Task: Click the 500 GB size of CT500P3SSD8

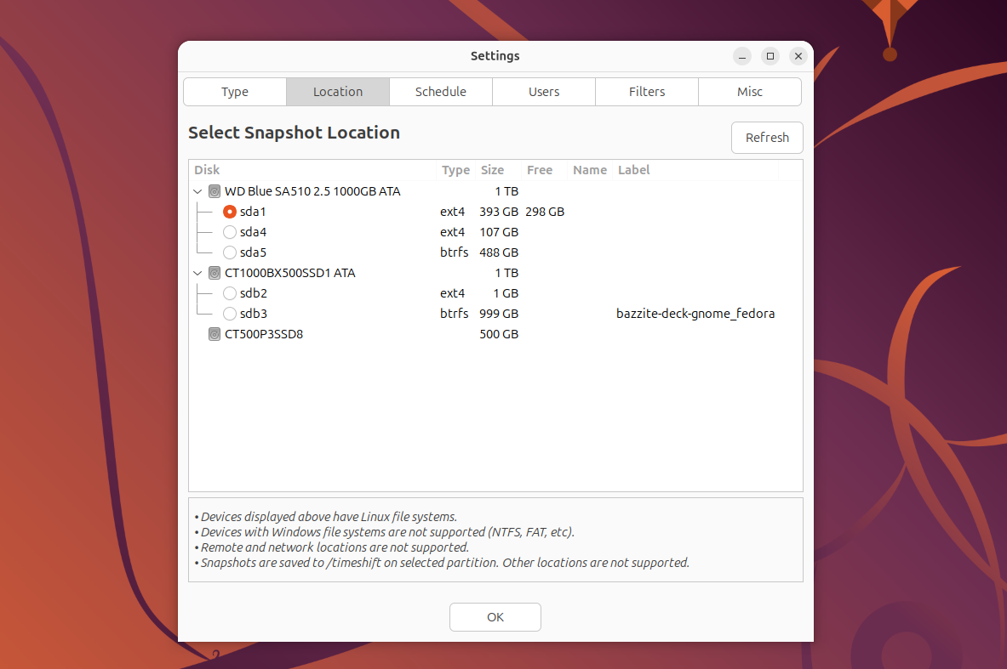Action: click(x=498, y=334)
